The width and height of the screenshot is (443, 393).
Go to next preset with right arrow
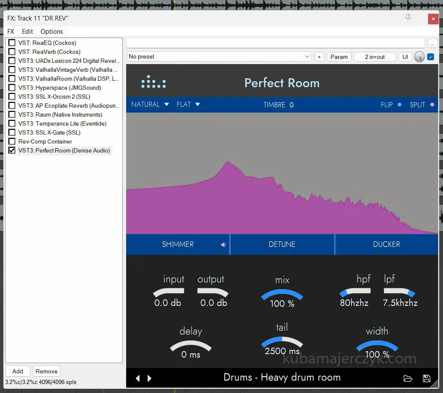(x=150, y=378)
